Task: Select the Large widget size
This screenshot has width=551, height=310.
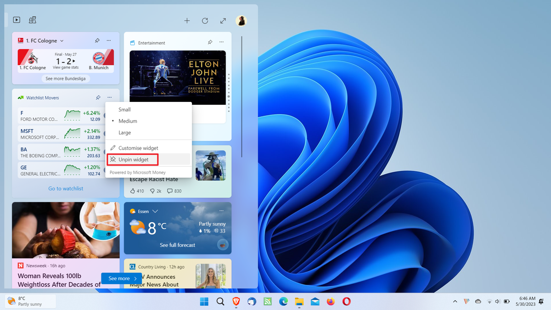Action: [124, 132]
